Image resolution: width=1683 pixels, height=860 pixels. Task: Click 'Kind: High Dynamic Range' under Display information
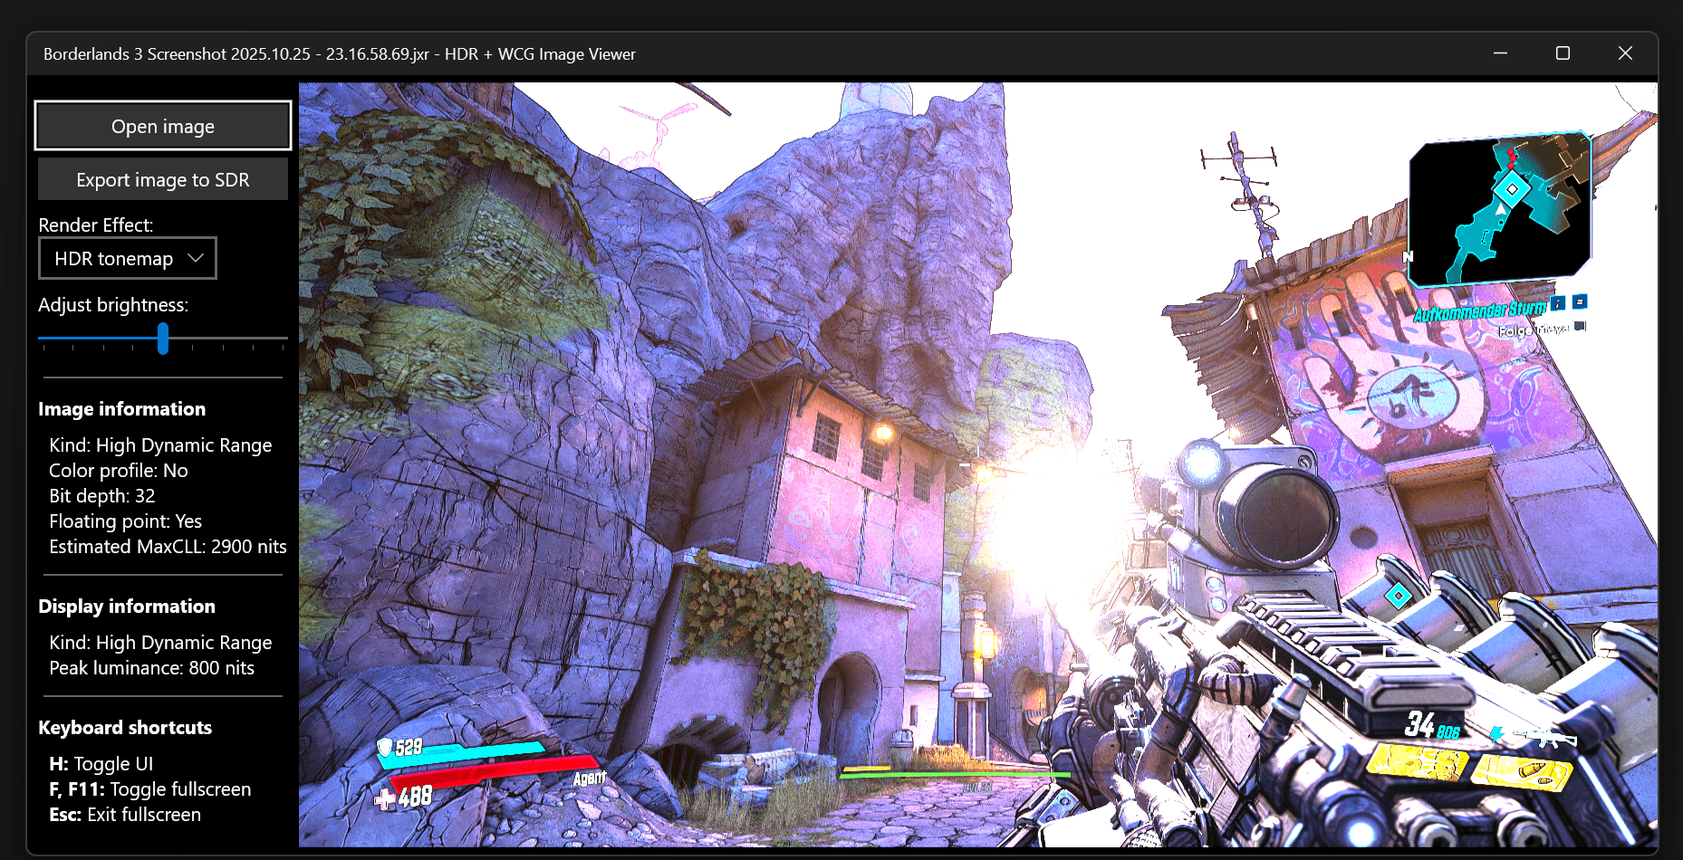[x=160, y=643]
